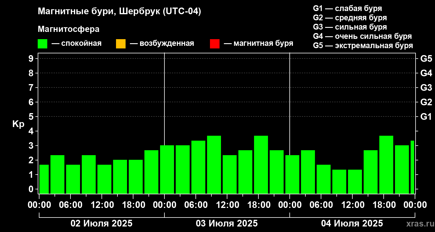Screen dimensions: 435x232
Task: Click the title 'Магнитные бури, Шербрук (UTC-04)'
Action: coord(119,12)
